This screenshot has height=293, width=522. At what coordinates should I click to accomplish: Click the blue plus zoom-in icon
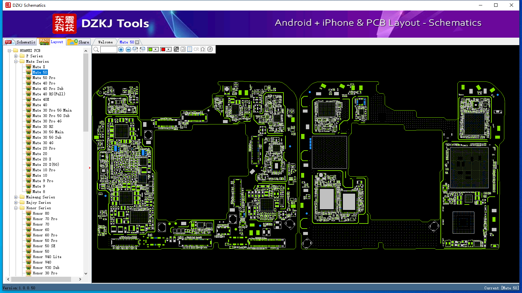(x=121, y=50)
